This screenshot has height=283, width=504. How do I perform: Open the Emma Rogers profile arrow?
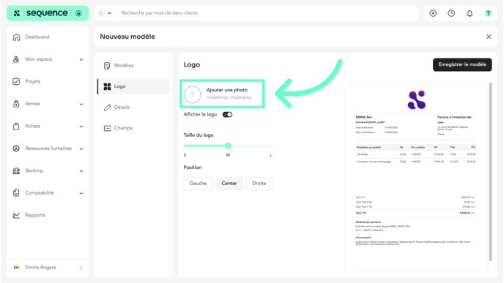pyautogui.click(x=81, y=268)
